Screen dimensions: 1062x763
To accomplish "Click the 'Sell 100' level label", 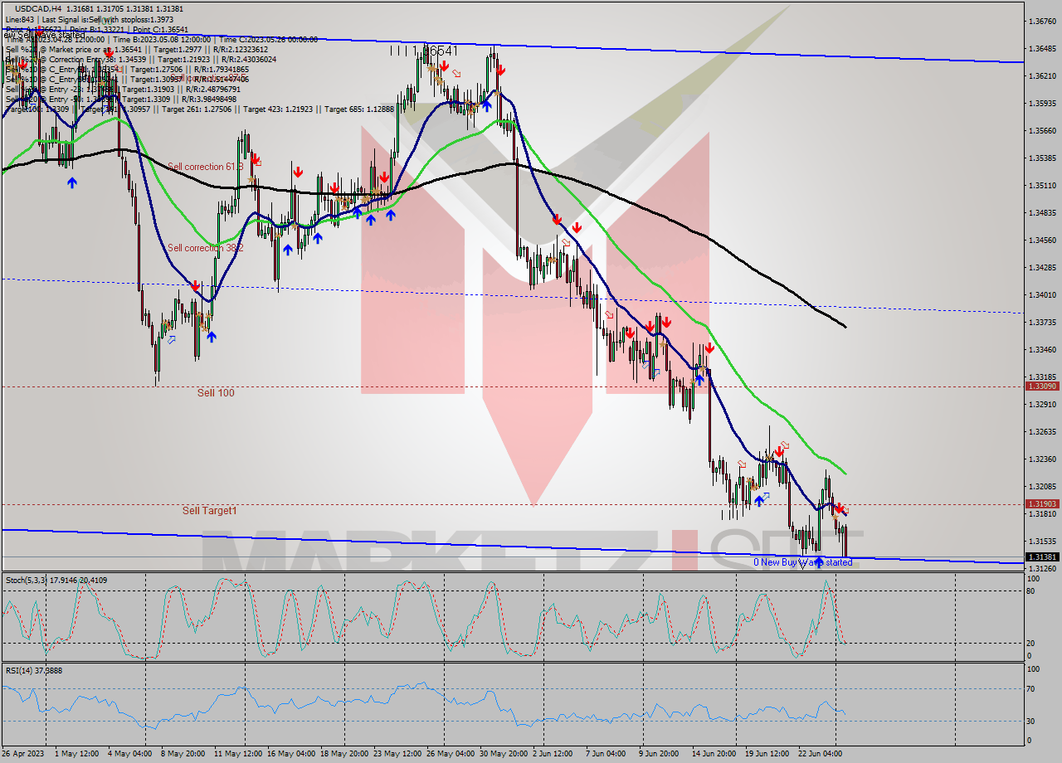I will (216, 393).
